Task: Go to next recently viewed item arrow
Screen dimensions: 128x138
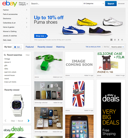Action: tap(28, 121)
